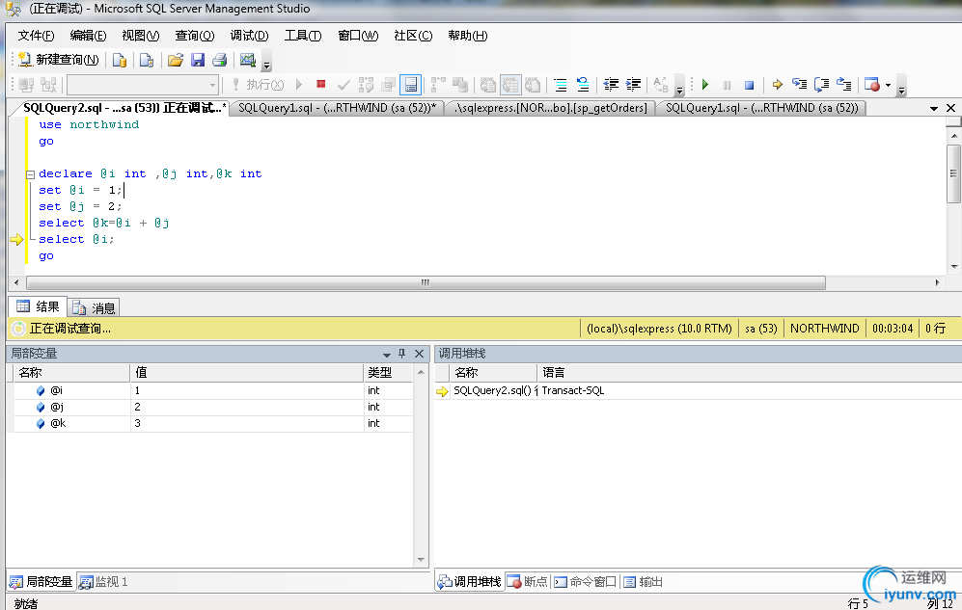The image size is (962, 610).
Task: Switch to the Watch 1 (监视 1) tab
Action: [x=103, y=582]
